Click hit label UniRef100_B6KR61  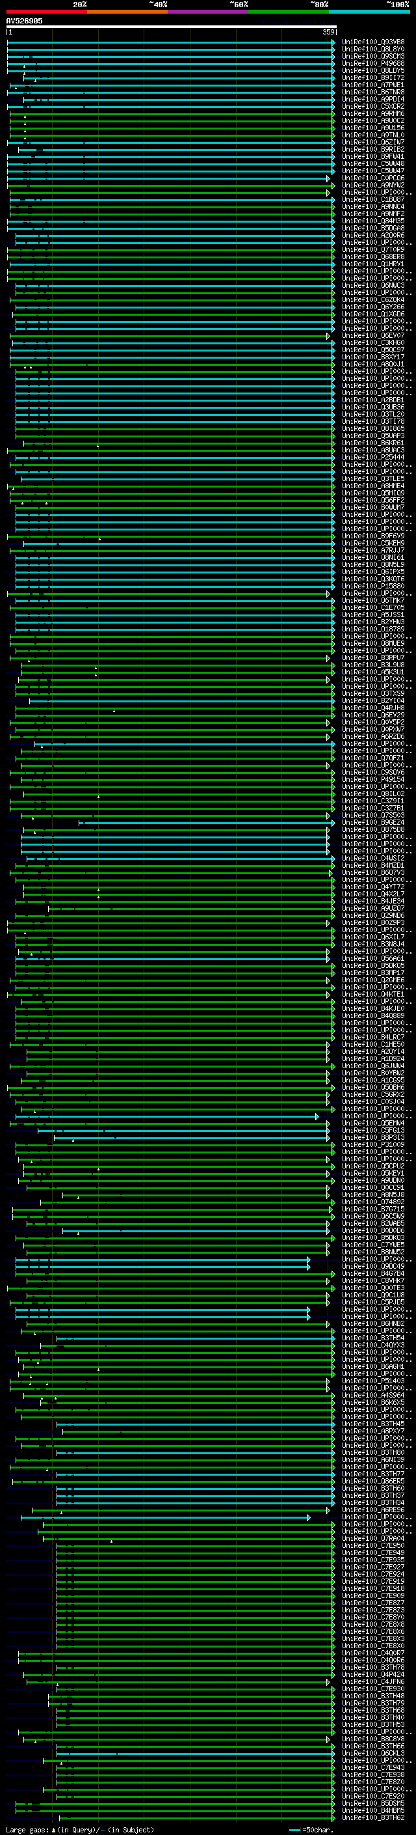(373, 443)
